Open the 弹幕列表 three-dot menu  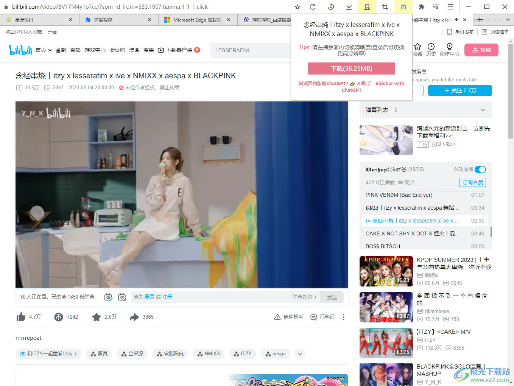396,110
